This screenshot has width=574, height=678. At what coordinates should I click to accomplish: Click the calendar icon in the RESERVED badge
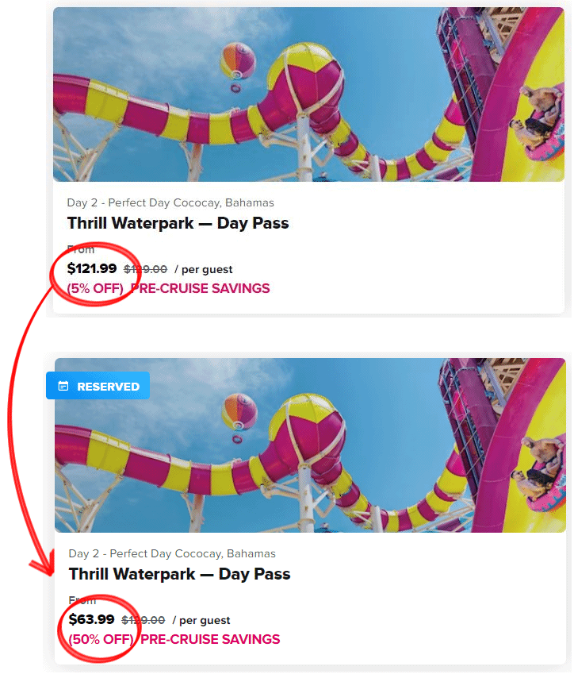[x=63, y=386]
